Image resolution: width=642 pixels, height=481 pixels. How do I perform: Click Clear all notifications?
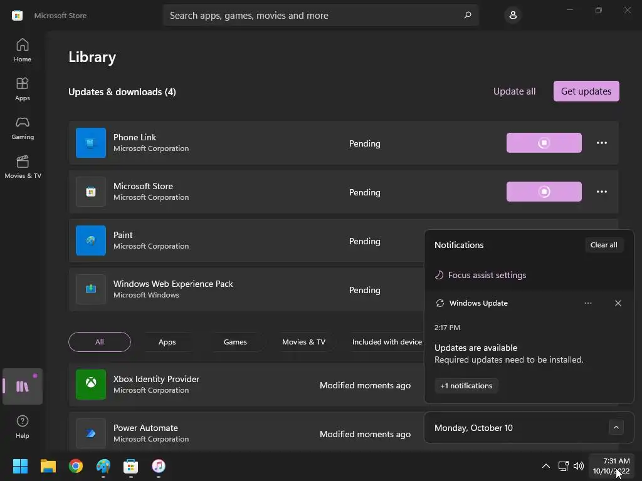point(604,245)
